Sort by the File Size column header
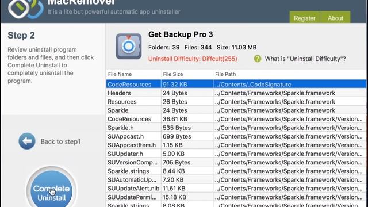368x207 pixels. click(x=187, y=74)
